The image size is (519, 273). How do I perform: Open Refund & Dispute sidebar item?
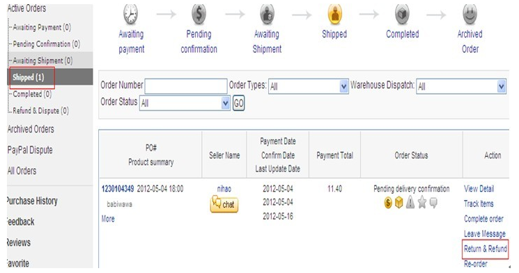point(40,110)
